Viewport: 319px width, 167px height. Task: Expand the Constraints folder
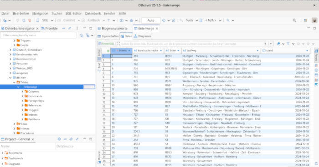tap(22, 96)
